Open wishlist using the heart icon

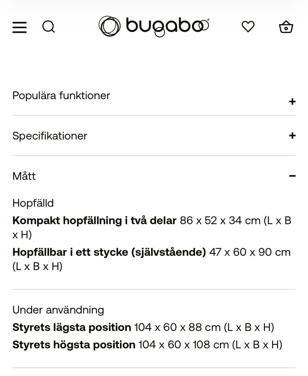(248, 26)
